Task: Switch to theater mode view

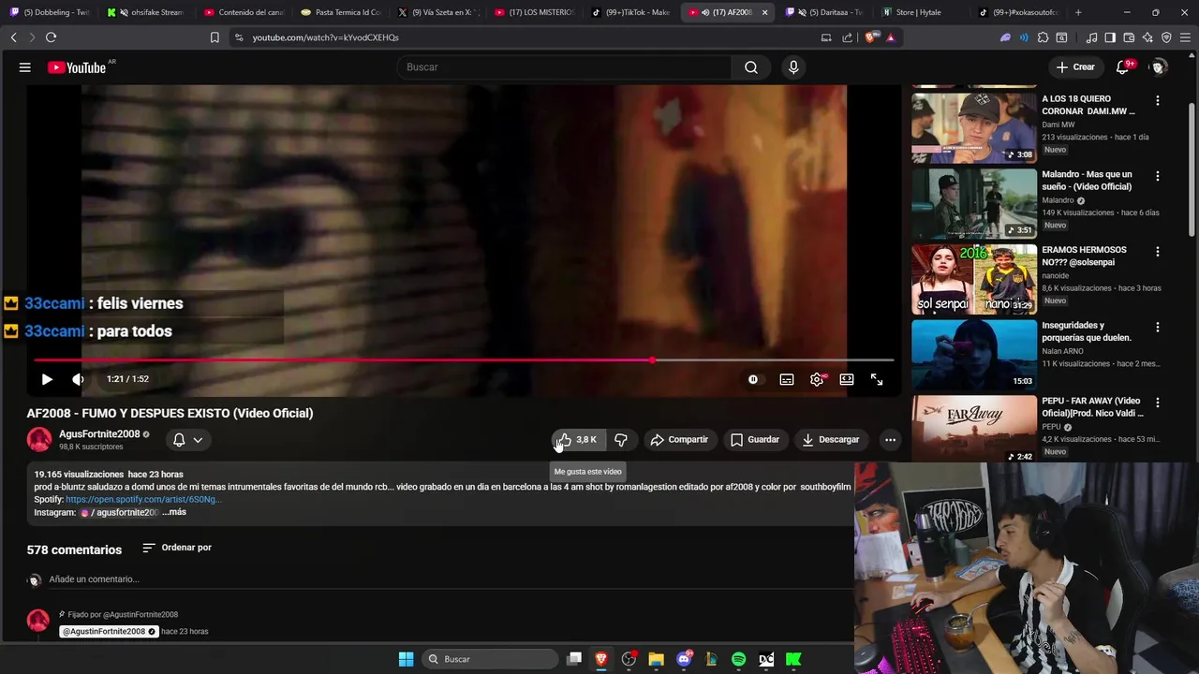Action: click(847, 379)
